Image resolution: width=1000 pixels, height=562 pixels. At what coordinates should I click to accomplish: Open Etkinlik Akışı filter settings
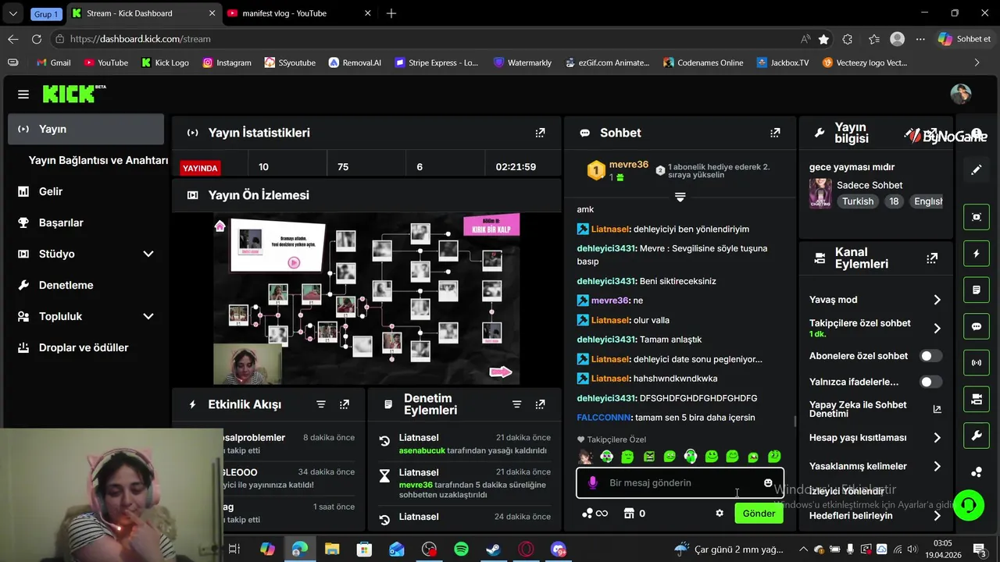[x=321, y=404]
